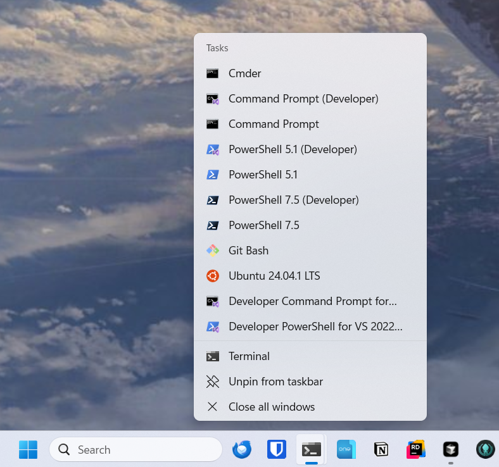Choose Unpin from taskbar
499x467 pixels.
coord(310,382)
